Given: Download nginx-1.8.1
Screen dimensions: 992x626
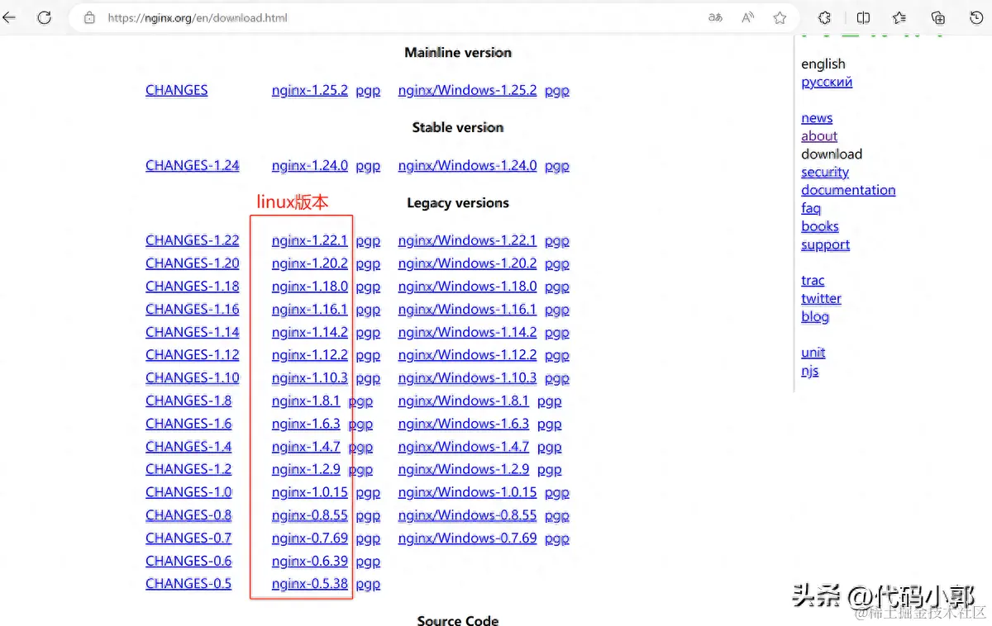Looking at the screenshot, I should [x=306, y=401].
